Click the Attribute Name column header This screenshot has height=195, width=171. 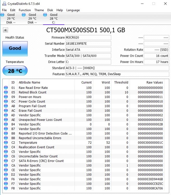pyautogui.click(x=29, y=82)
